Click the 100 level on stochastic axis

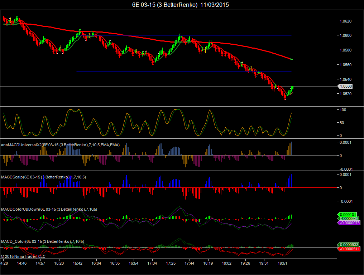pyautogui.click(x=343, y=110)
